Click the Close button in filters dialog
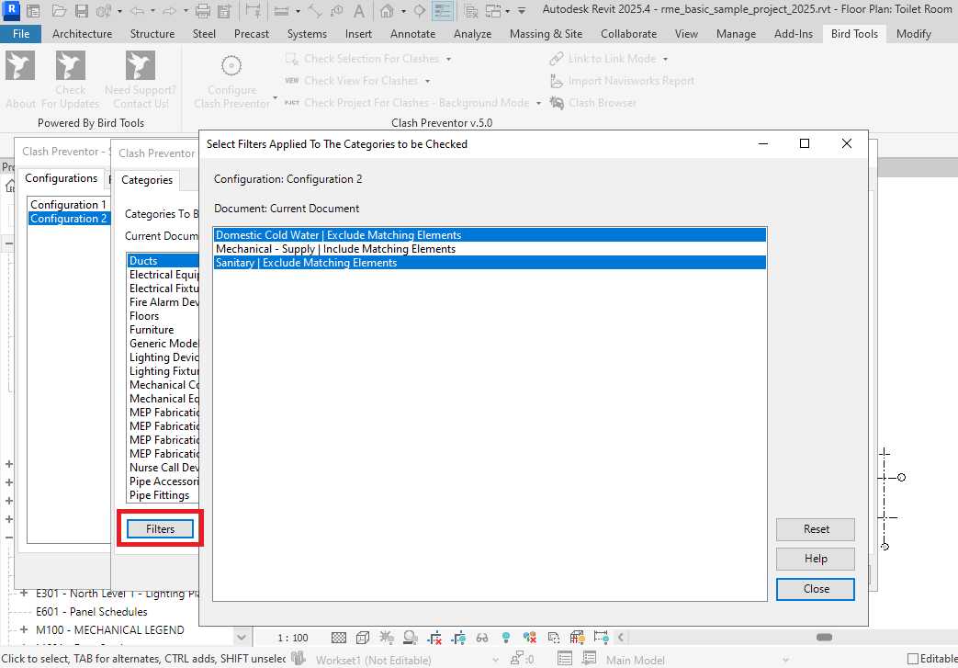958x668 pixels. (x=816, y=589)
